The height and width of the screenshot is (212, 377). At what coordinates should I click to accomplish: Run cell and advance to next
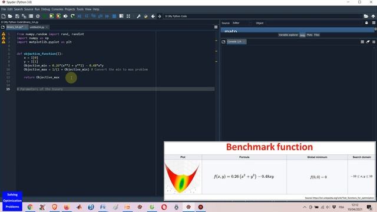58,16
